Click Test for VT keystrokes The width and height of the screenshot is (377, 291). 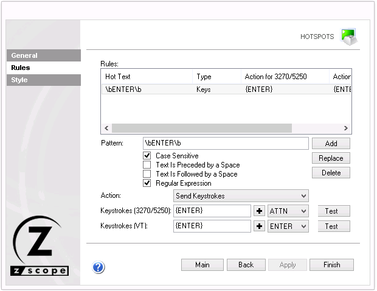[334, 226]
